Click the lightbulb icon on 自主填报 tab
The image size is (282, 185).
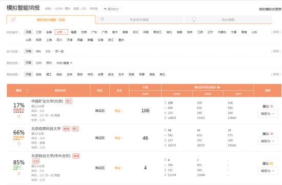point(194,19)
